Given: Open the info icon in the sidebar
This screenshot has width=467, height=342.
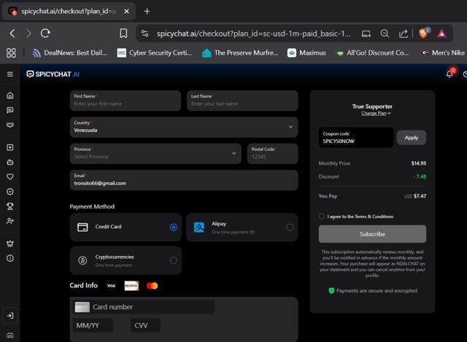Looking at the screenshot, I should pyautogui.click(x=10, y=258).
